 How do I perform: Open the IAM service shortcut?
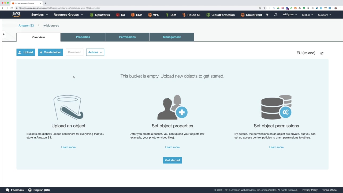point(171,15)
